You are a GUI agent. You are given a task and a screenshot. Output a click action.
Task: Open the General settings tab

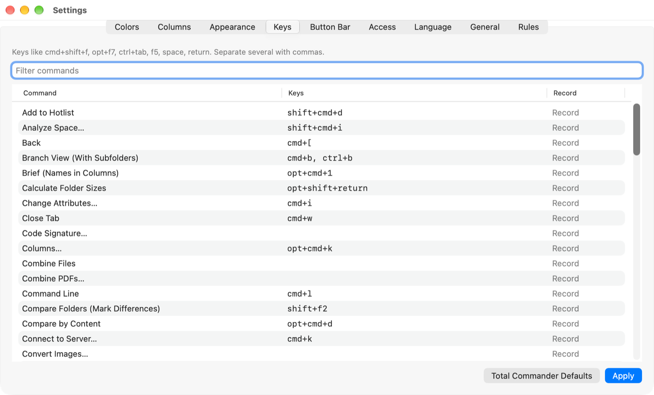(x=485, y=27)
